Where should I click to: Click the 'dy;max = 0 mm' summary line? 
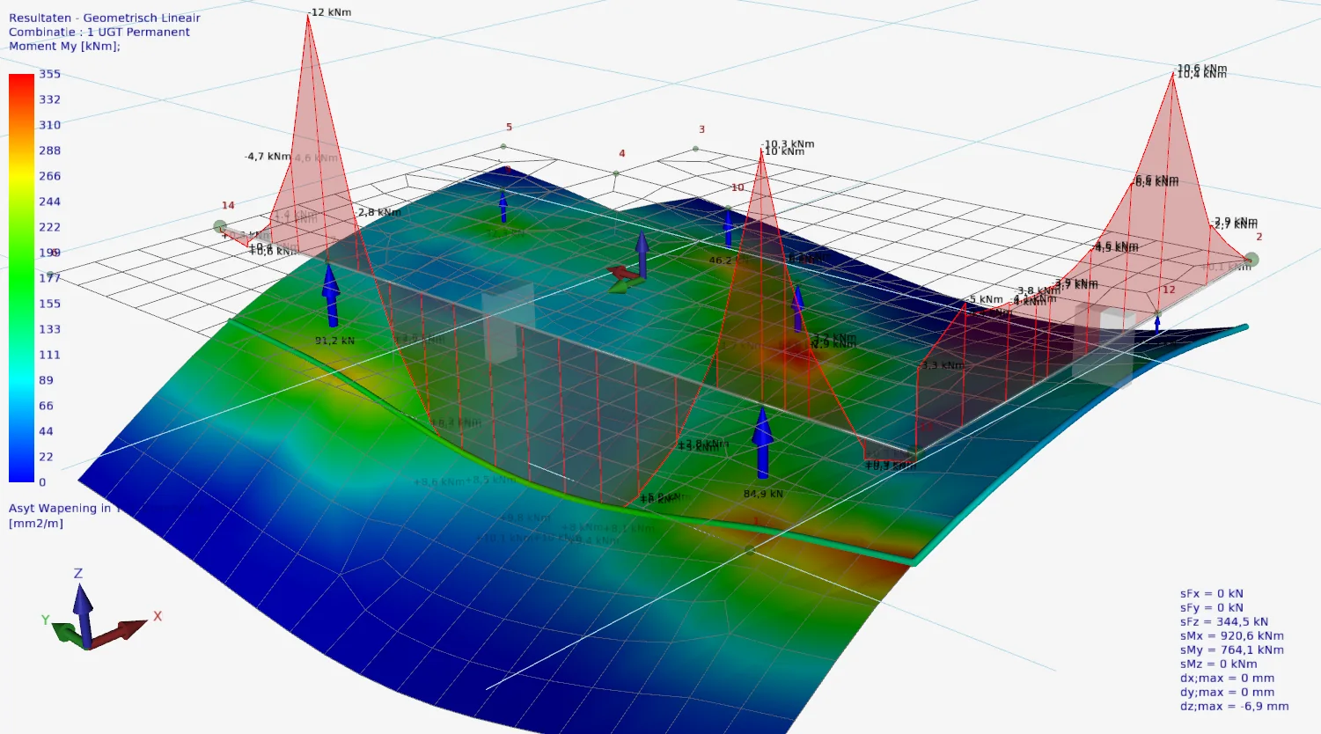[x=1228, y=693]
